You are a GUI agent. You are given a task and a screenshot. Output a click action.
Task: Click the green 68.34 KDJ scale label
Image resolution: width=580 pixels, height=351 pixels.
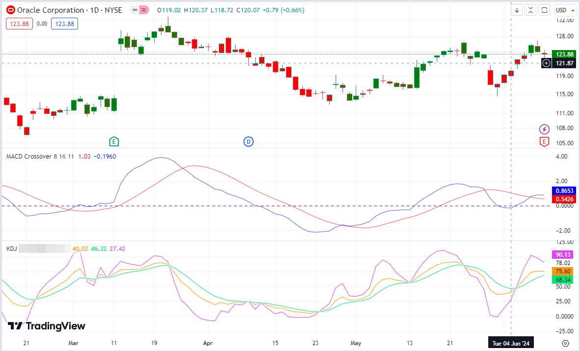point(563,279)
